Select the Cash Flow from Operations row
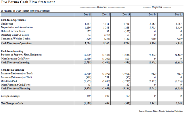 (92, 43)
